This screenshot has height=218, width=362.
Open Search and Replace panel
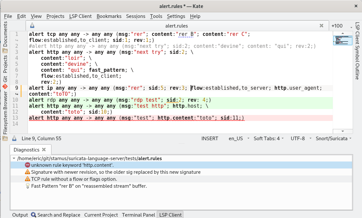click(56, 215)
